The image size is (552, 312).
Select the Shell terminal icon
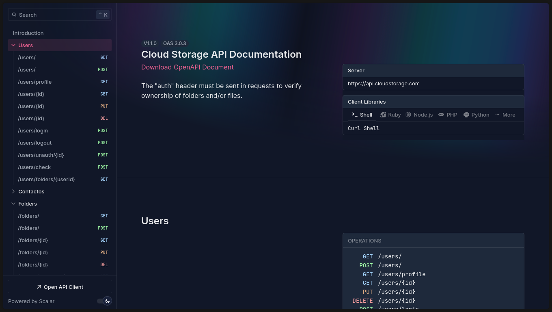(355, 115)
